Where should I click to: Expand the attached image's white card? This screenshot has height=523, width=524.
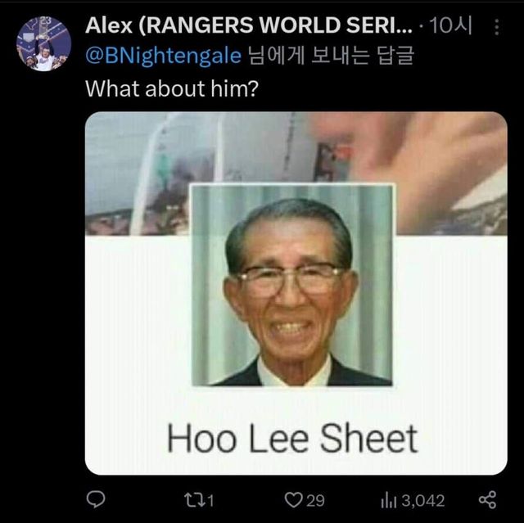click(x=296, y=355)
